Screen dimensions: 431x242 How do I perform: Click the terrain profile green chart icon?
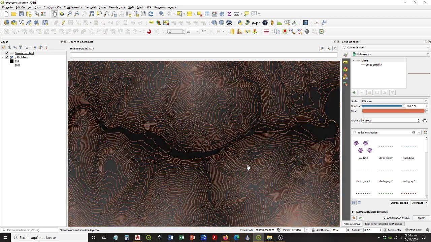coord(279,23)
